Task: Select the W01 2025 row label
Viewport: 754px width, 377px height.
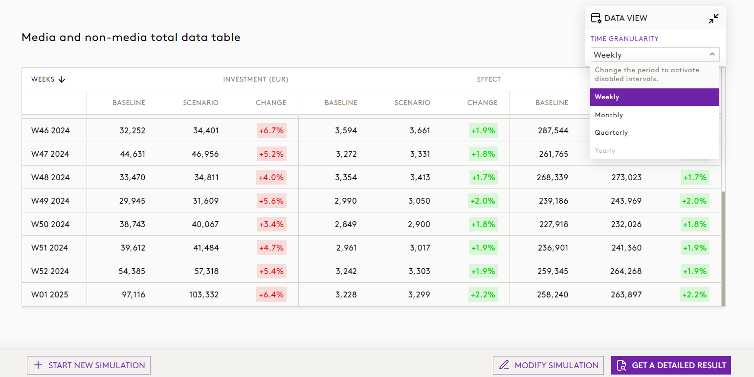Action: pyautogui.click(x=50, y=295)
